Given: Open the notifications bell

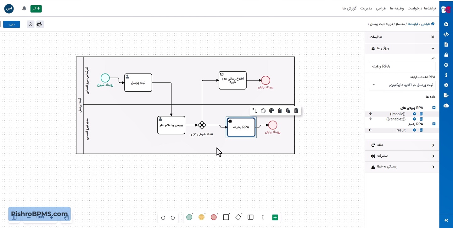Looking at the screenshot, I should click(x=24, y=8).
